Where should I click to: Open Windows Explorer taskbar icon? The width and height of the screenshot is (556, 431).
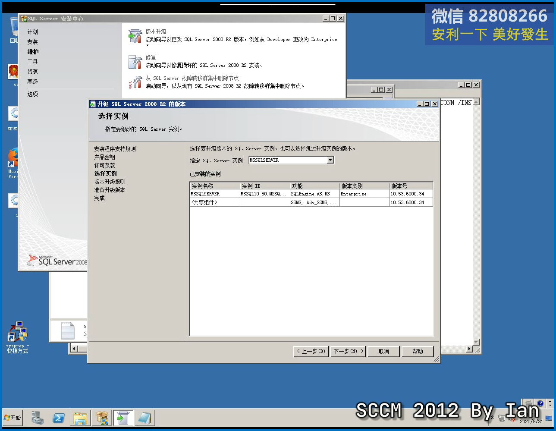(x=80, y=418)
